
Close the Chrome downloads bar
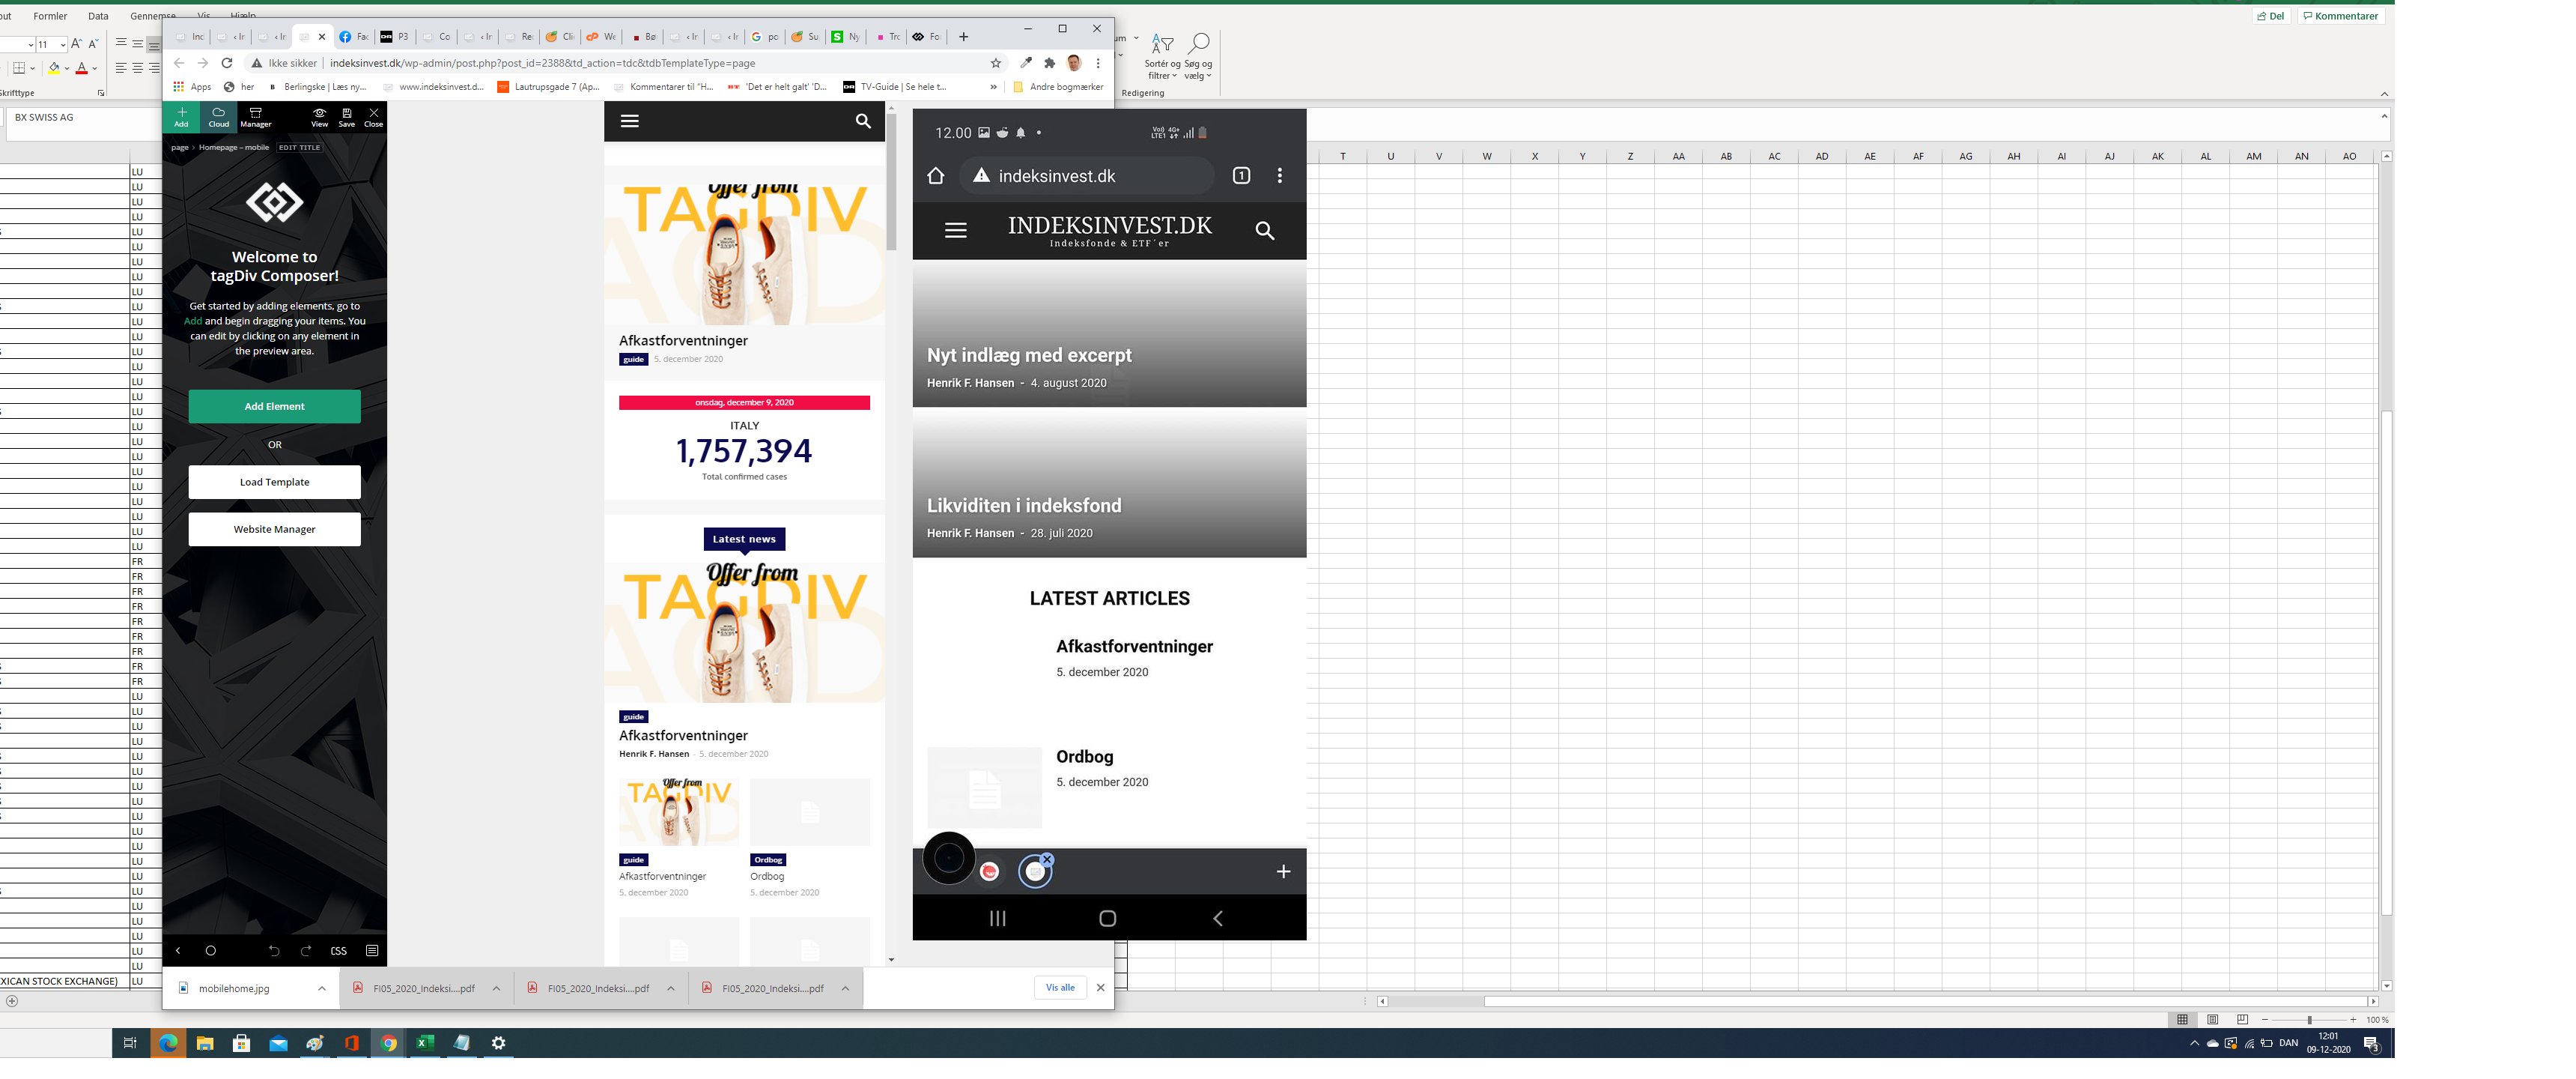(1100, 988)
